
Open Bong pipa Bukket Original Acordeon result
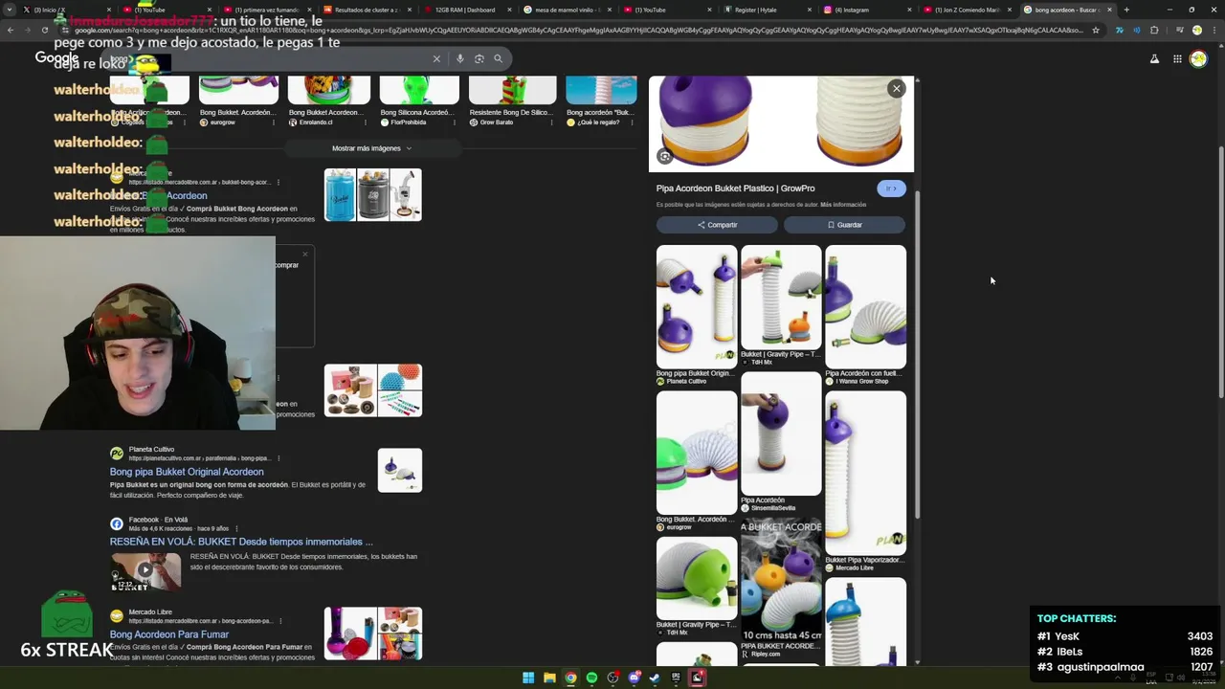(187, 472)
